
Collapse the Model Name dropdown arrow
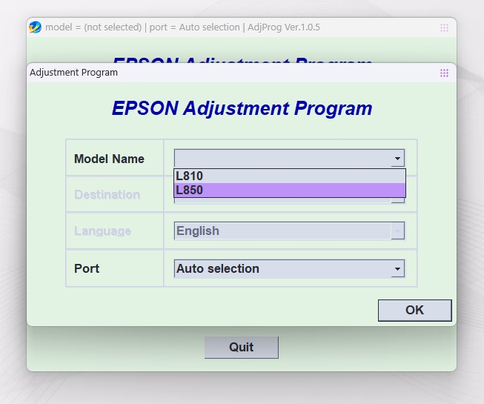397,159
